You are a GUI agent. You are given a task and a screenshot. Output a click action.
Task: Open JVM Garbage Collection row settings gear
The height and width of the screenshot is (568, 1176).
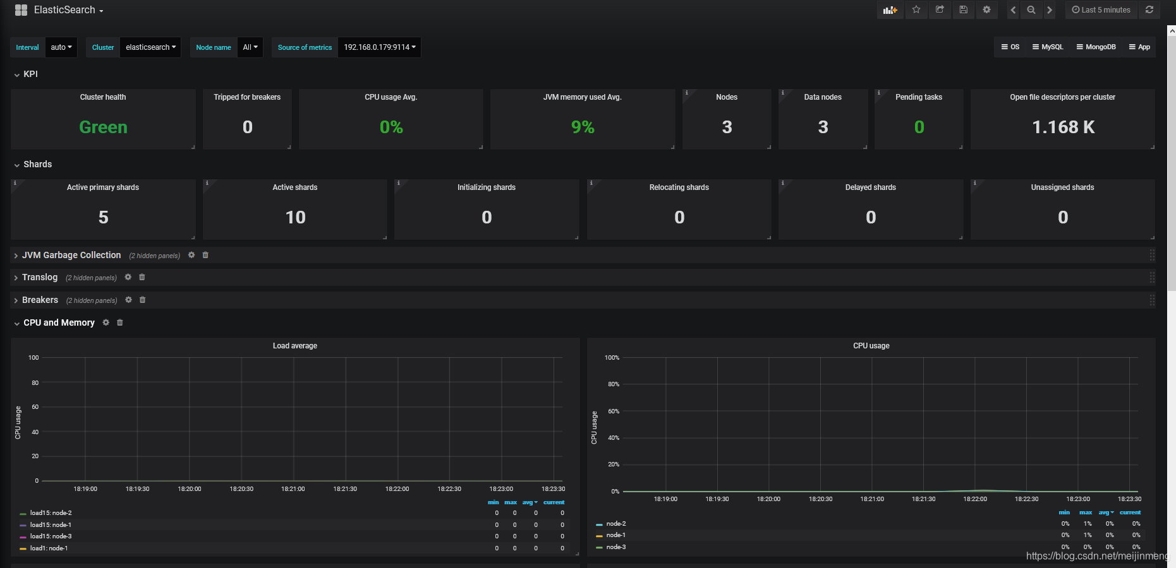[191, 255]
